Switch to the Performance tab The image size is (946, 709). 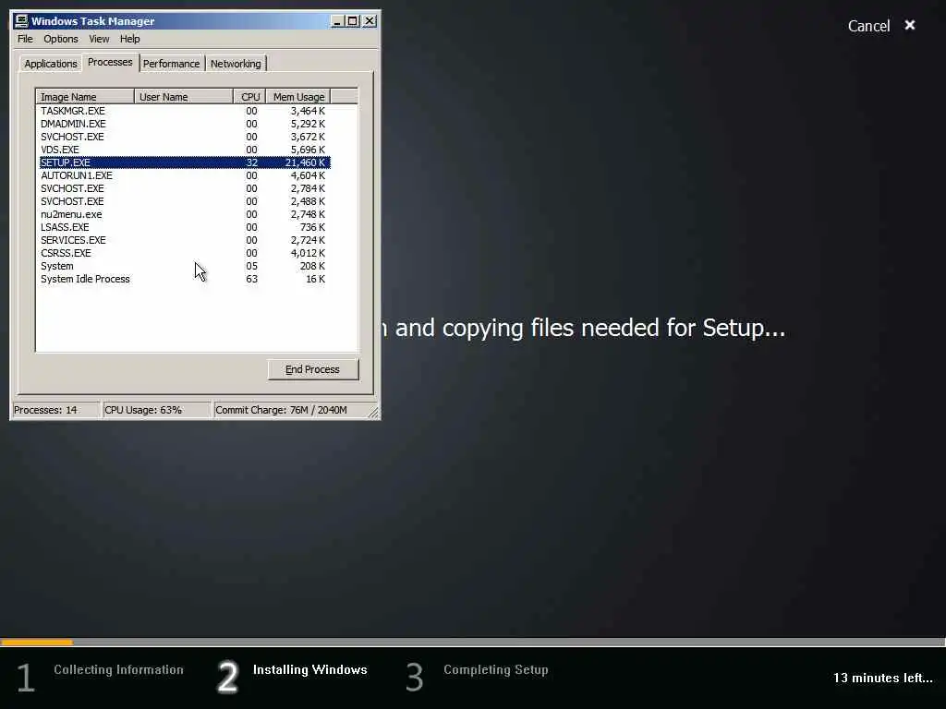point(171,64)
